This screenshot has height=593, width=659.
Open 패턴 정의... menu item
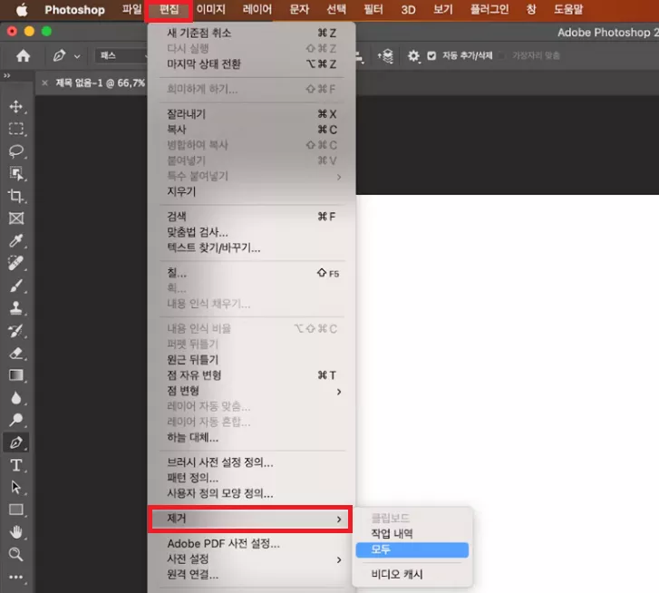tap(252, 478)
